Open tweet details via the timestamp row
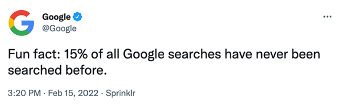The width and height of the screenshot is (339, 109). click(x=72, y=93)
